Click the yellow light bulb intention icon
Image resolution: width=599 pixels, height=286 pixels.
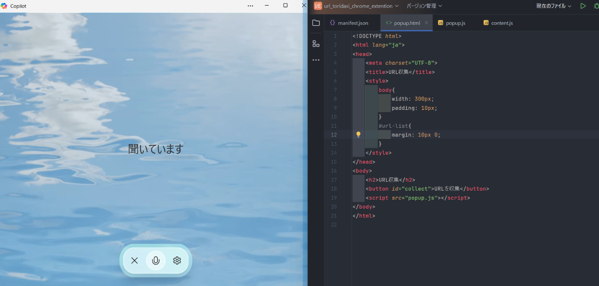pyautogui.click(x=359, y=135)
